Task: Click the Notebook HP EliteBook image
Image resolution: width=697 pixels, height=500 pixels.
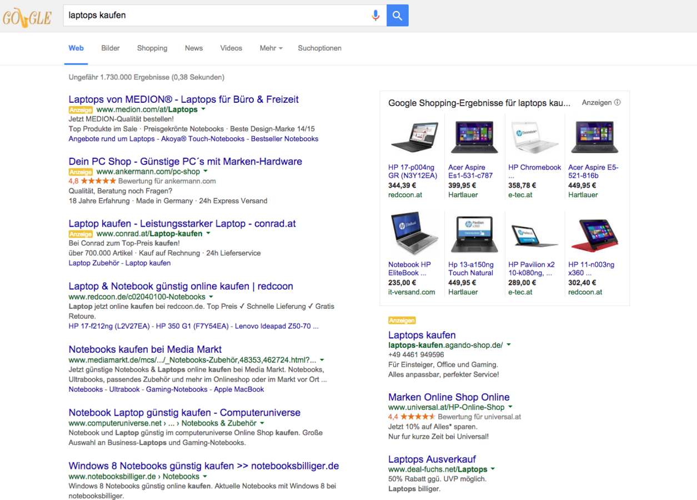Action: 414,234
